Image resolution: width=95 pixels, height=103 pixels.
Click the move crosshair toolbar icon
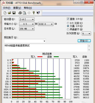pyautogui.click(x=29, y=13)
